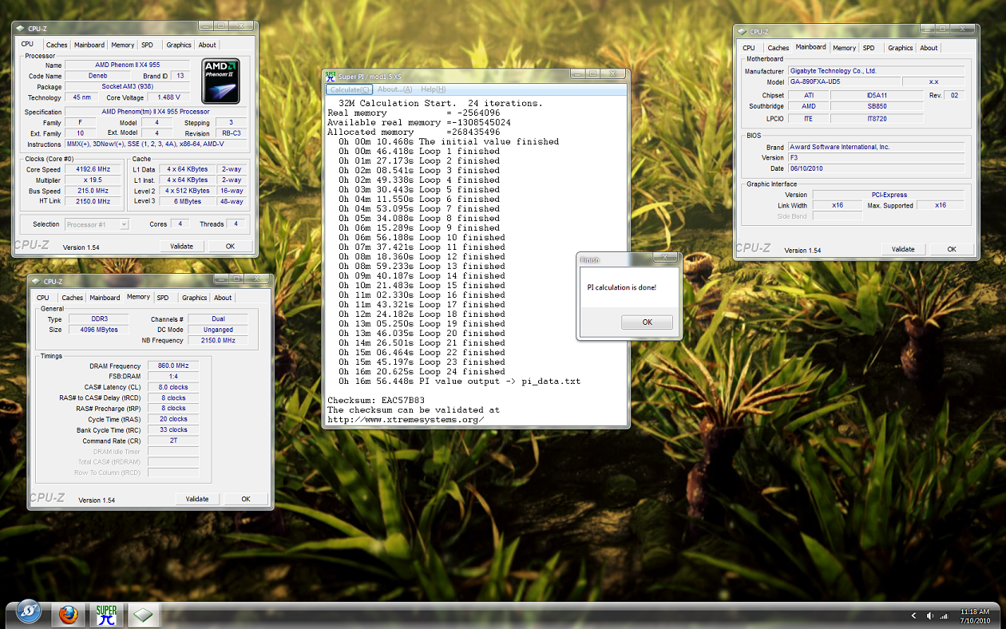Click Memory CPU-Z window title icon
The image size is (1006, 629).
point(36,281)
